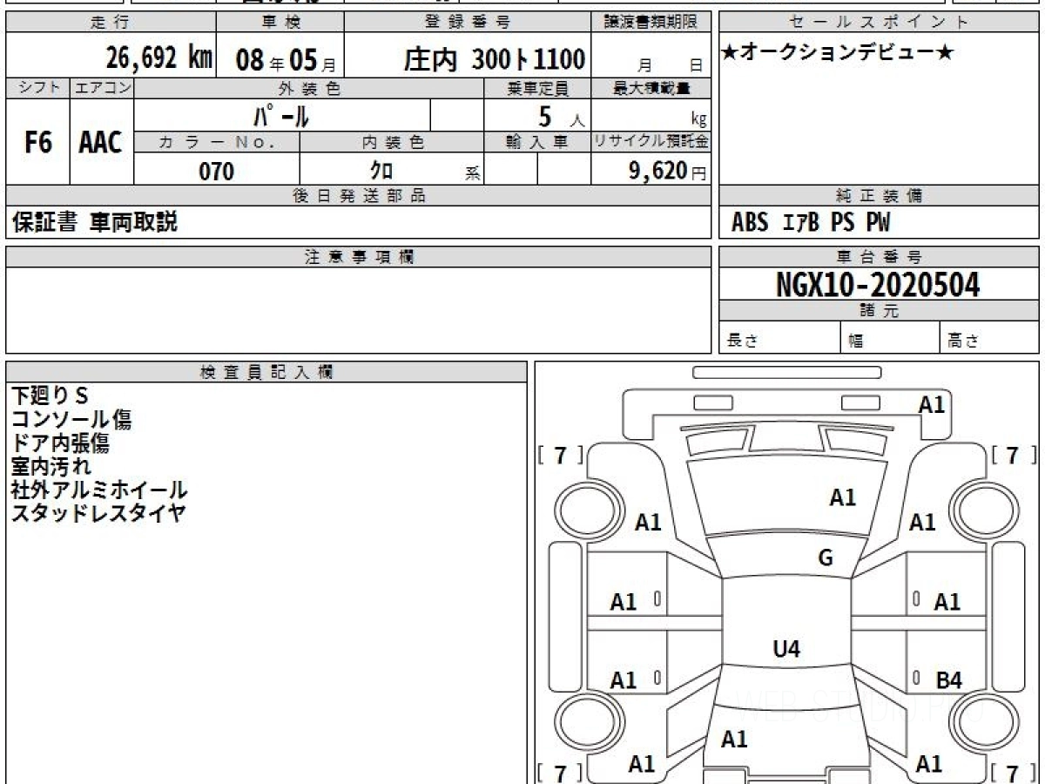
Task: Select the 登録番号 header label
Action: click(469, 23)
